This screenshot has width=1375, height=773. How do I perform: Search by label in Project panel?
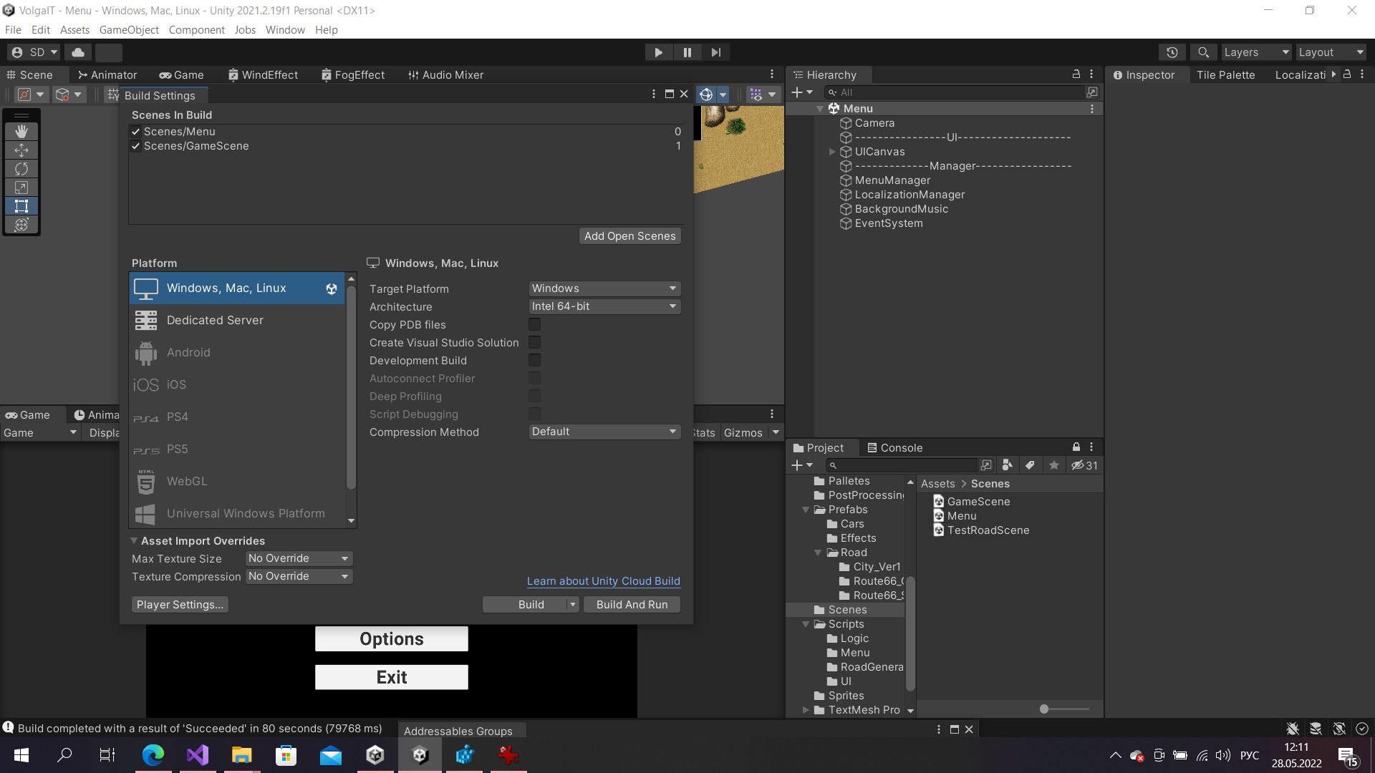click(1030, 465)
